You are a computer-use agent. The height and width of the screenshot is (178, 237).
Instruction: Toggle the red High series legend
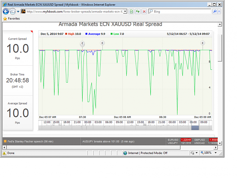tap(73, 34)
